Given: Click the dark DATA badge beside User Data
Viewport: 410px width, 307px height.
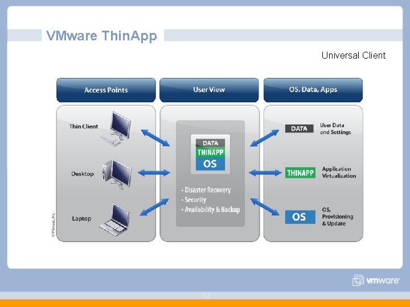Looking at the screenshot, I should [x=299, y=128].
